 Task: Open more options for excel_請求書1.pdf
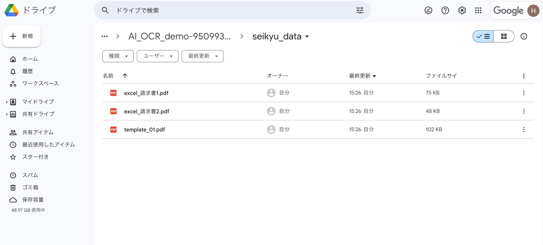pyautogui.click(x=524, y=93)
